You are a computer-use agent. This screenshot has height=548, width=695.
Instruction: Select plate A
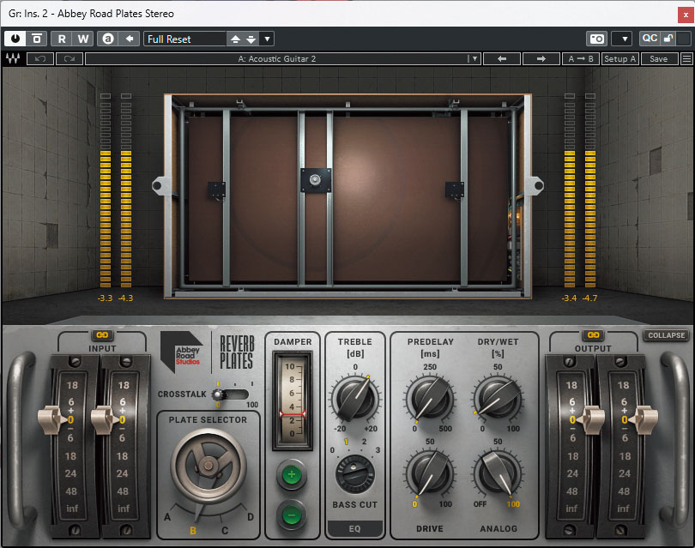point(167,517)
